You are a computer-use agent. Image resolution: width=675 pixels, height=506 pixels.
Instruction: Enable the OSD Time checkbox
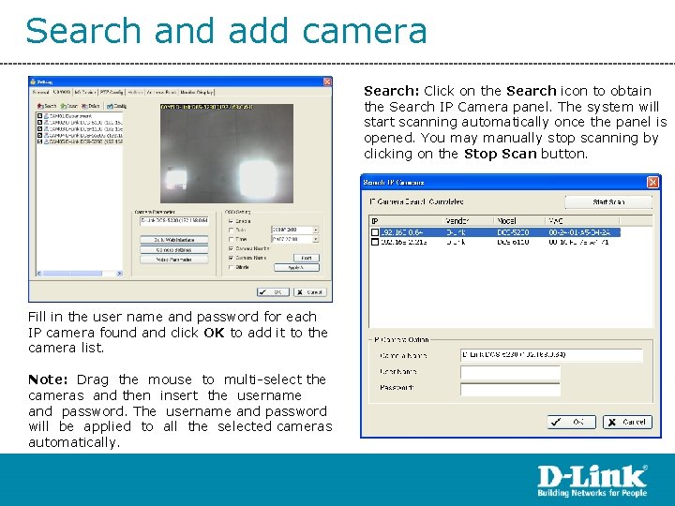[x=232, y=239]
